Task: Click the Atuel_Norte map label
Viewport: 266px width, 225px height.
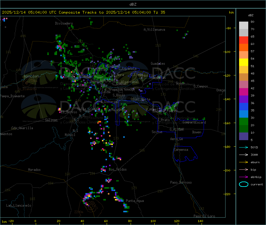Action: click(x=140, y=99)
